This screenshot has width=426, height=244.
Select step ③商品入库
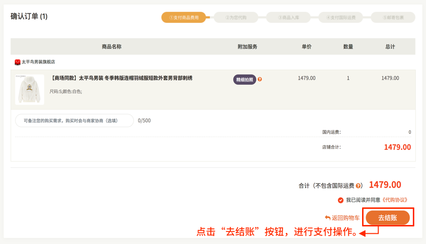pos(288,18)
